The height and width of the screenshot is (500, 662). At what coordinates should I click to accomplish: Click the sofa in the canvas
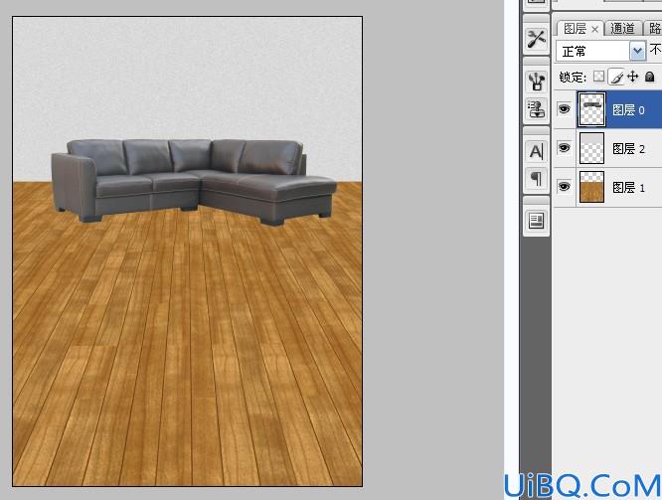[194, 181]
